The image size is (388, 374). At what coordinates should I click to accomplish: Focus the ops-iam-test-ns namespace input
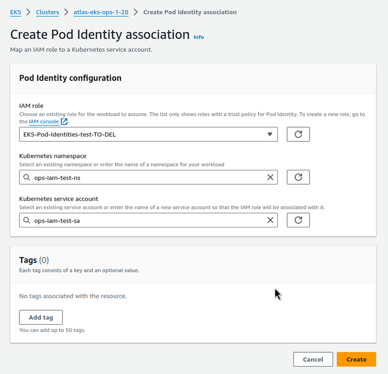(x=145, y=178)
